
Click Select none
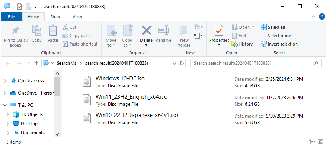pos(276,36)
